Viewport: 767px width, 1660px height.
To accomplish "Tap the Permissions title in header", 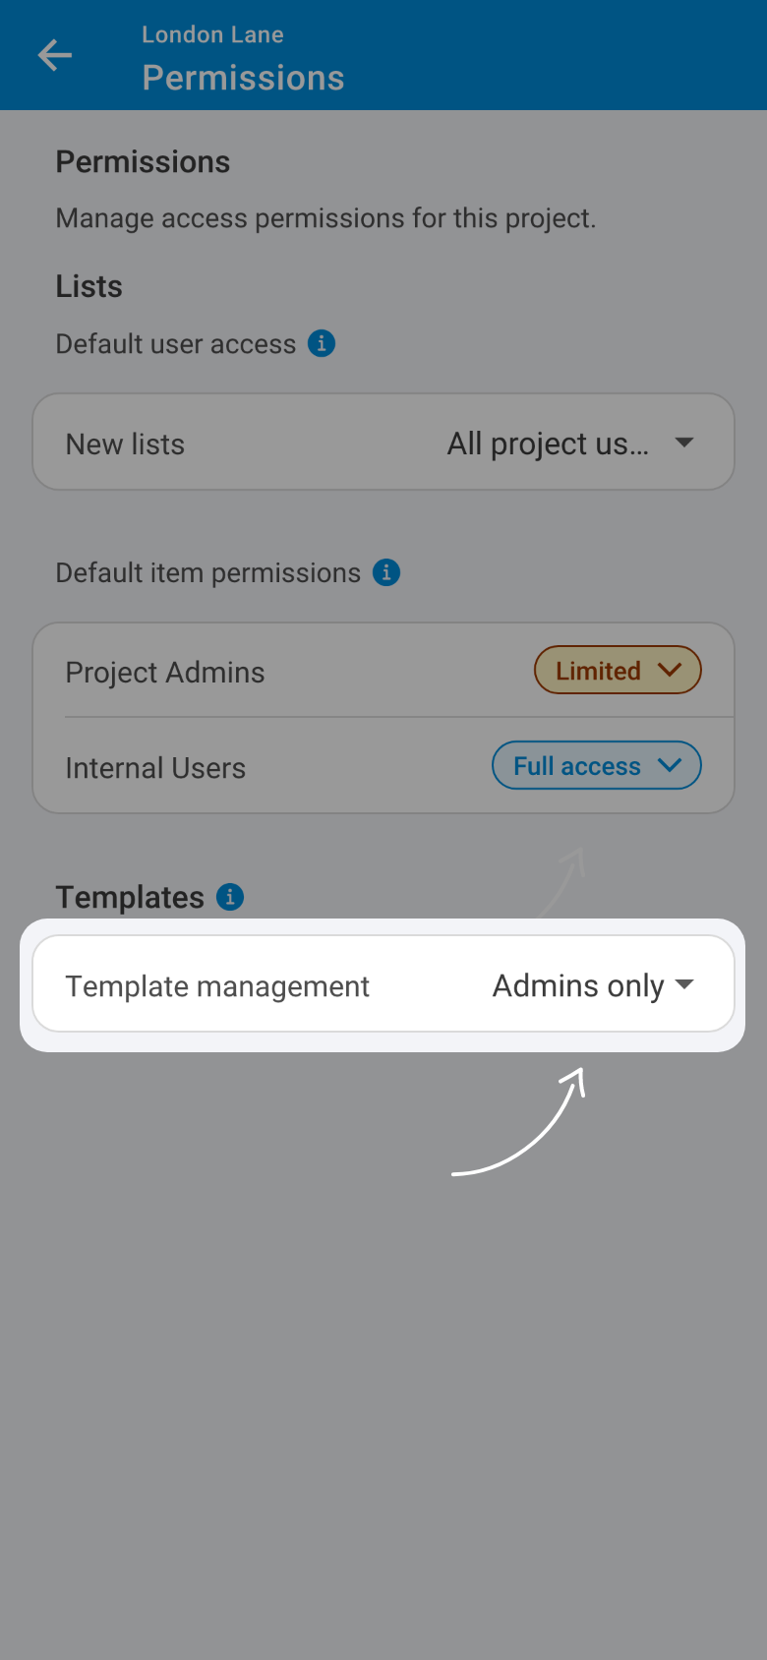I will coord(243,78).
